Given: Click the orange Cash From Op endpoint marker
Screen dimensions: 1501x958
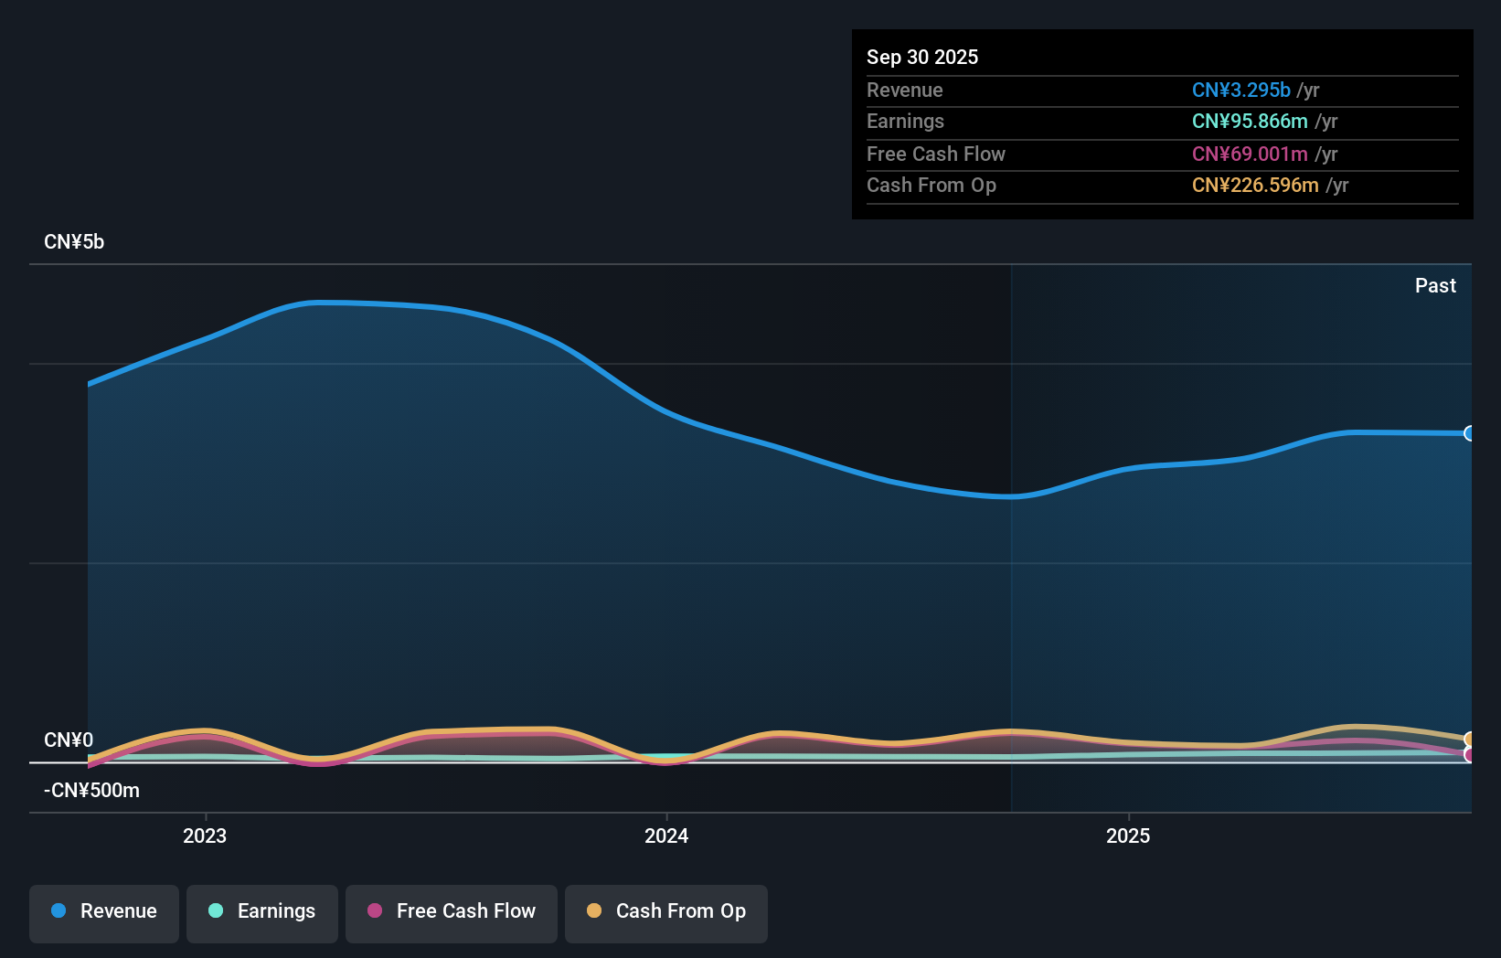Looking at the screenshot, I should [1469, 739].
